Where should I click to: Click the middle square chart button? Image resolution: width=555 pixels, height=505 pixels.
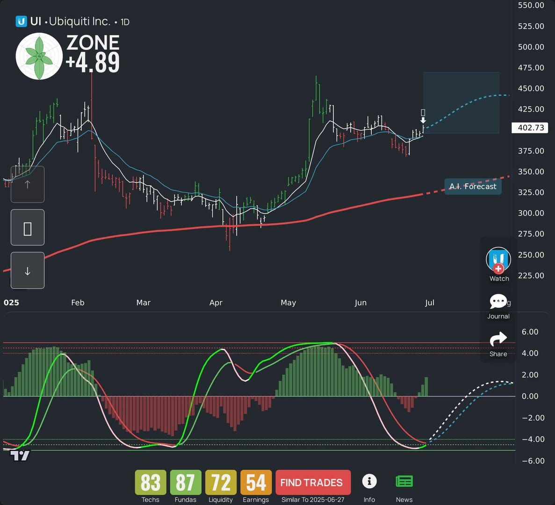[x=28, y=227]
